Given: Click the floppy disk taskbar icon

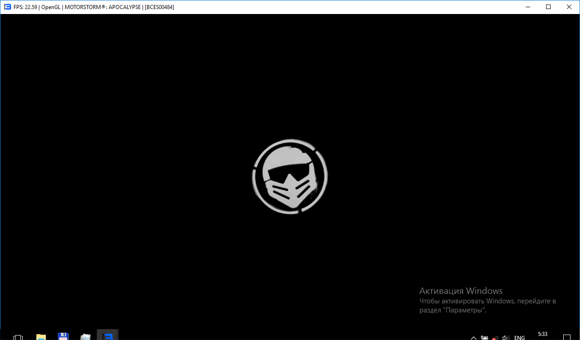Looking at the screenshot, I should (63, 336).
